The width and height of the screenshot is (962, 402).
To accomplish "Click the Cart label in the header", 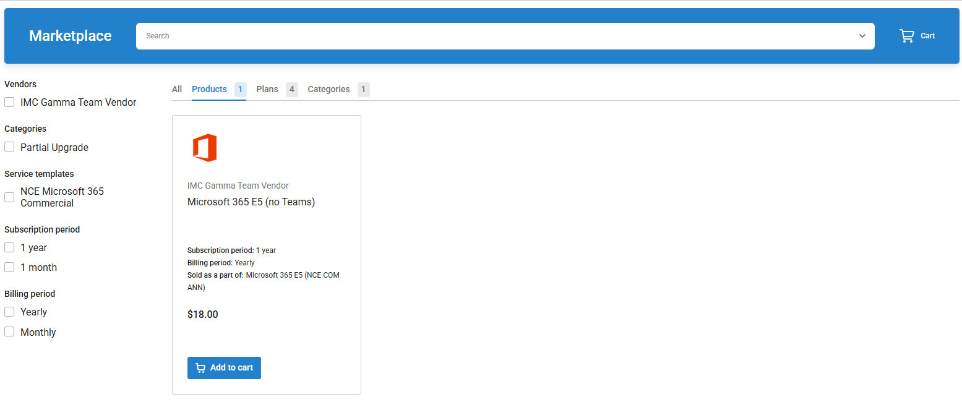I will click(x=927, y=36).
